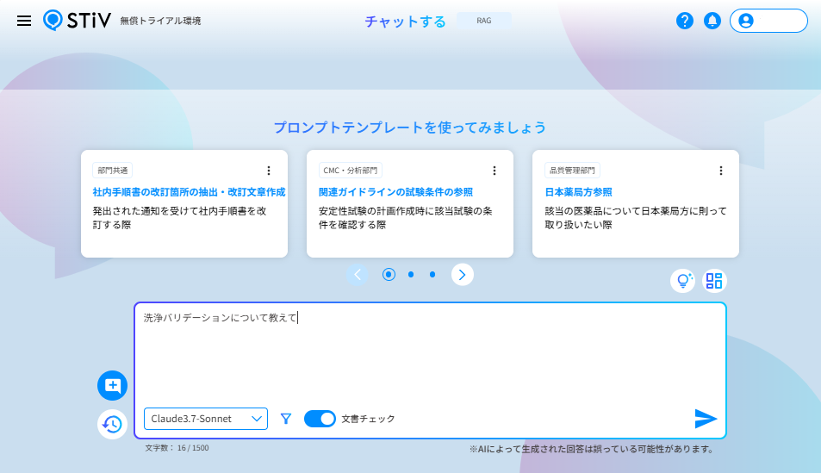Select the first carousel page dot

pos(389,275)
